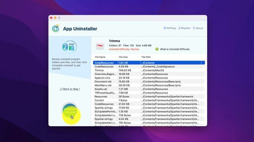Viewport: 254px width, 142px height.
Task: Select the SUUpdateAlert.s... 780 Bytes row
Action: (149, 123)
